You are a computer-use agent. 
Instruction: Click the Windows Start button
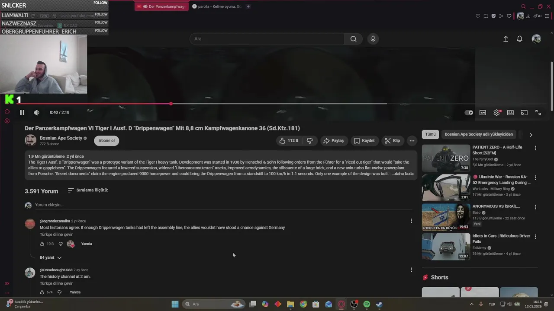[x=175, y=304]
